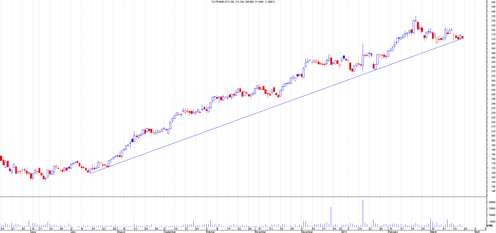Click the TUI TRAVEL chart title
The width and height of the screenshot is (496, 233).
[243, 2]
